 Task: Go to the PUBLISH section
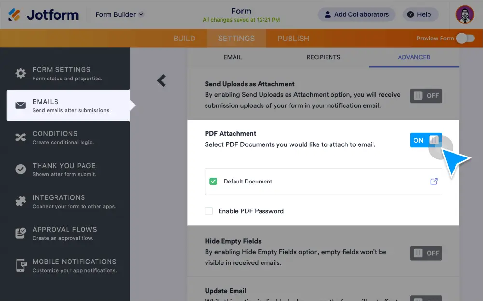(292, 39)
